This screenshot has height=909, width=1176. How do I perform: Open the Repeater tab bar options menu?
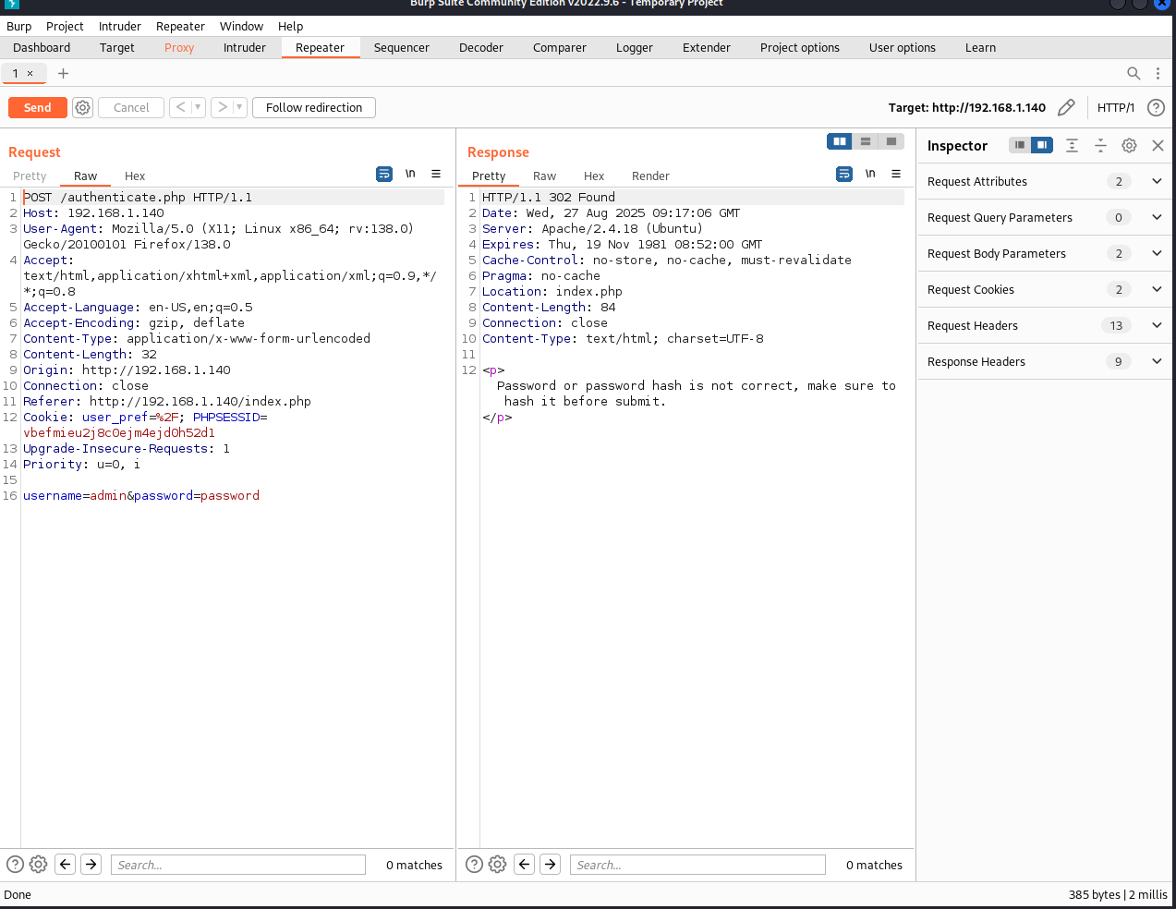point(1158,74)
